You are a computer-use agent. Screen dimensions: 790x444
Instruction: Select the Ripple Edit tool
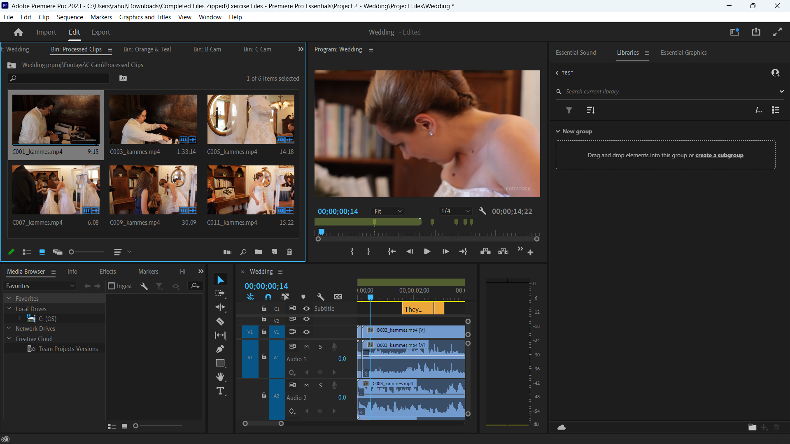point(220,307)
